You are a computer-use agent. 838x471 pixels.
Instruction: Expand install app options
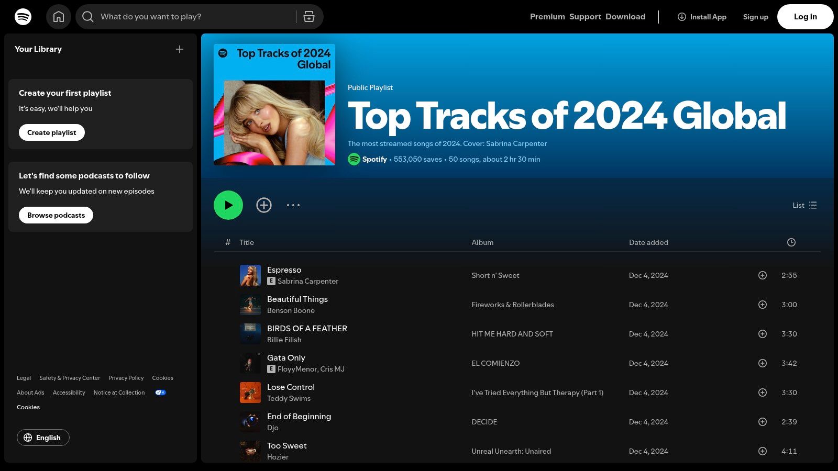click(702, 16)
